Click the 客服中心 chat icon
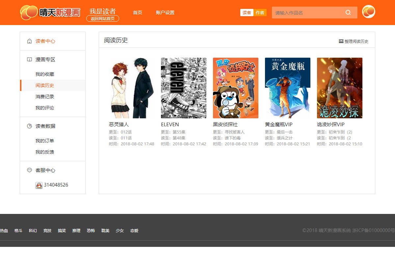 point(29,170)
